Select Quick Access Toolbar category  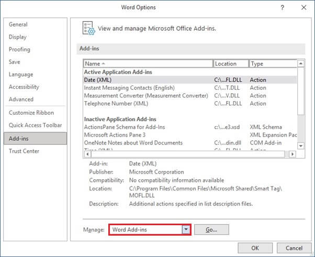(36, 125)
